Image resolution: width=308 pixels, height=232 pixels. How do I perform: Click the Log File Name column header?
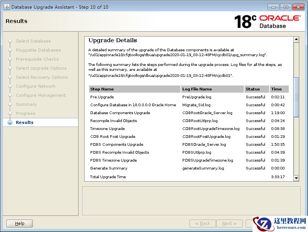pyautogui.click(x=213, y=89)
